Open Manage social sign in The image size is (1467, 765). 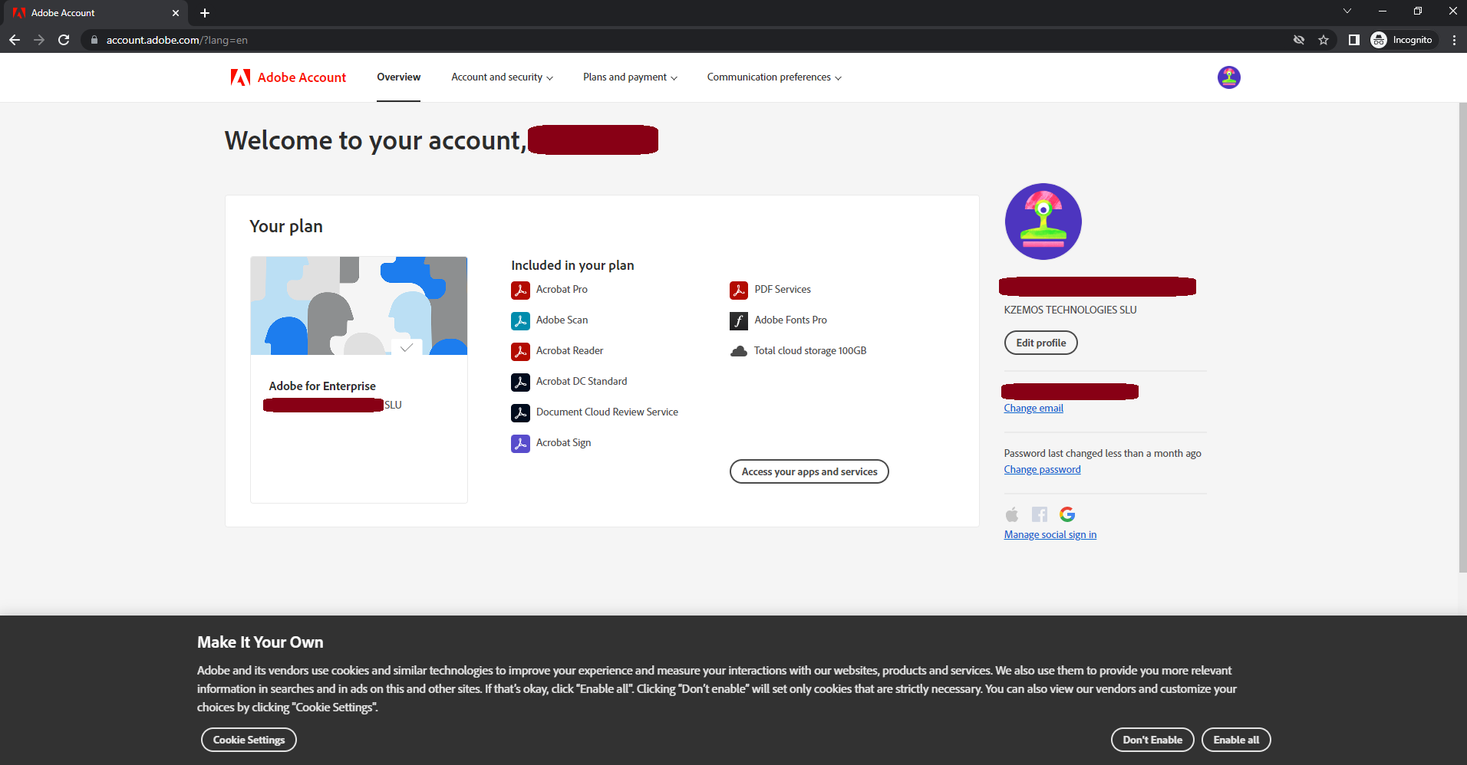pos(1050,534)
